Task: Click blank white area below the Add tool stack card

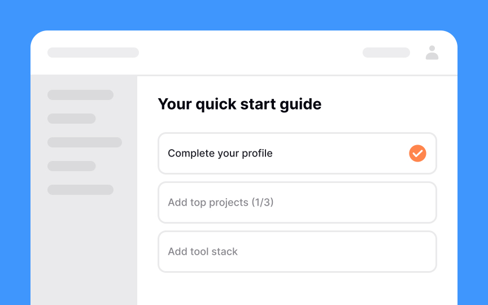Action: click(297, 289)
